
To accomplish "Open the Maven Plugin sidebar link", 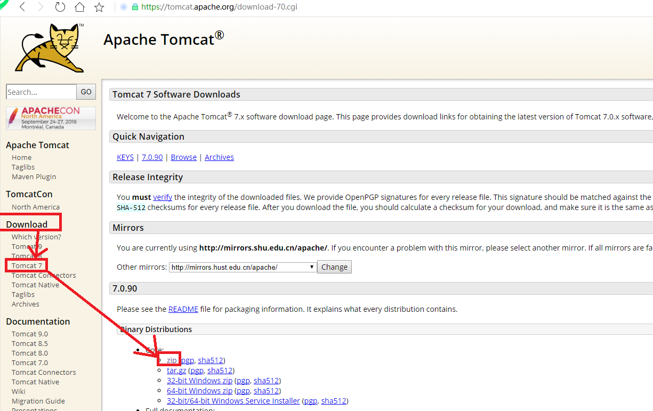I will (34, 176).
